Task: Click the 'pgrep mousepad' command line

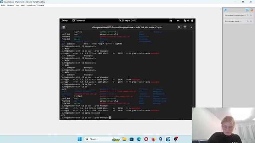Action: pos(80,113)
